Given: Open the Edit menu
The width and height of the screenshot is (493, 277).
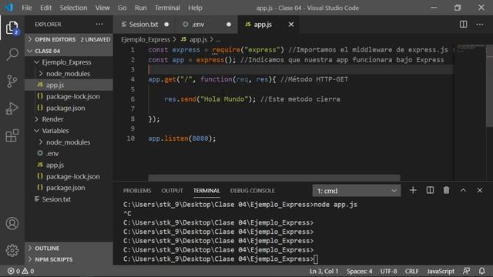Looking at the screenshot, I should pyautogui.click(x=45, y=8).
